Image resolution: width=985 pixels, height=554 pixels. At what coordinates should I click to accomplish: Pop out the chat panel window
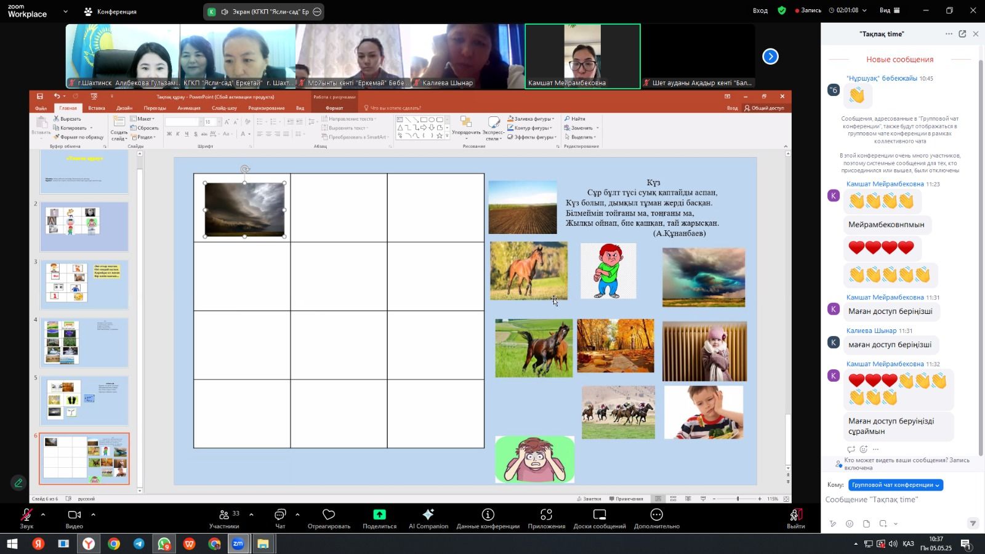(x=962, y=34)
